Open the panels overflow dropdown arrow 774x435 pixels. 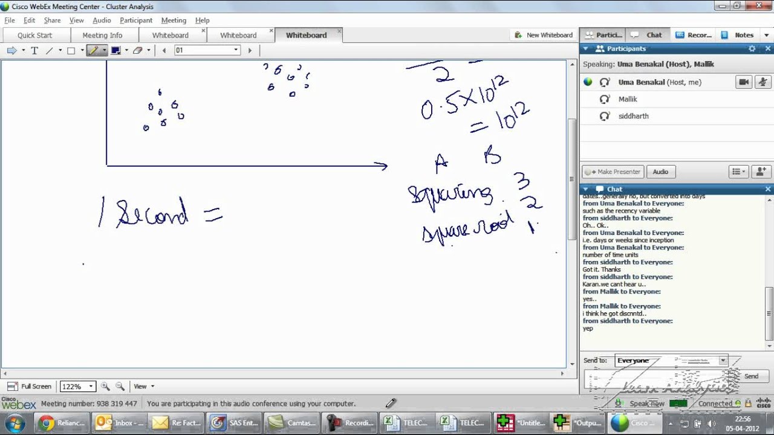766,35
